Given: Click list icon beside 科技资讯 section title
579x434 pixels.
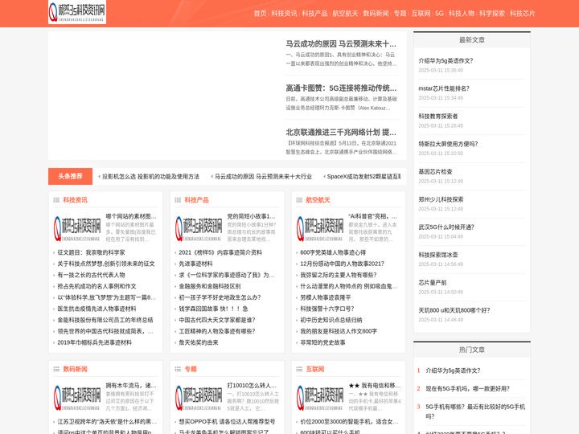Looking at the screenshot, I should 56,200.
